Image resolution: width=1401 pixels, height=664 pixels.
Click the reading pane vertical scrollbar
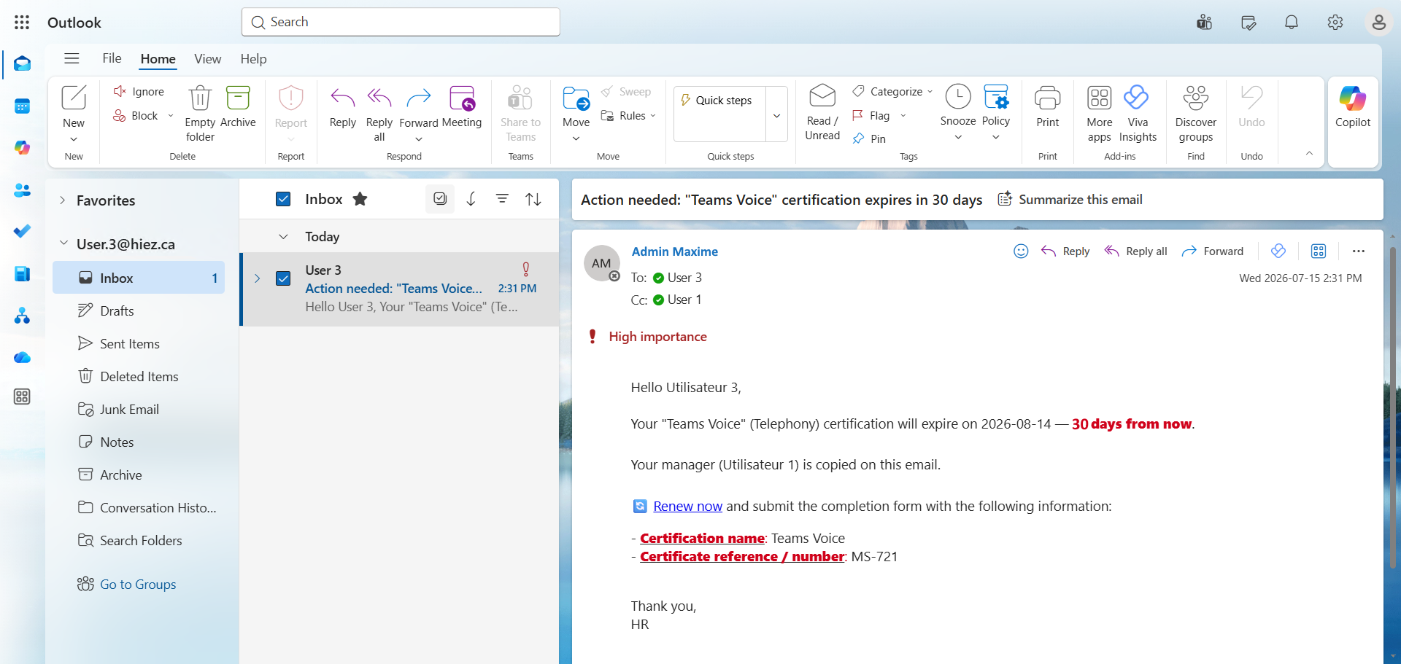(x=1392, y=408)
